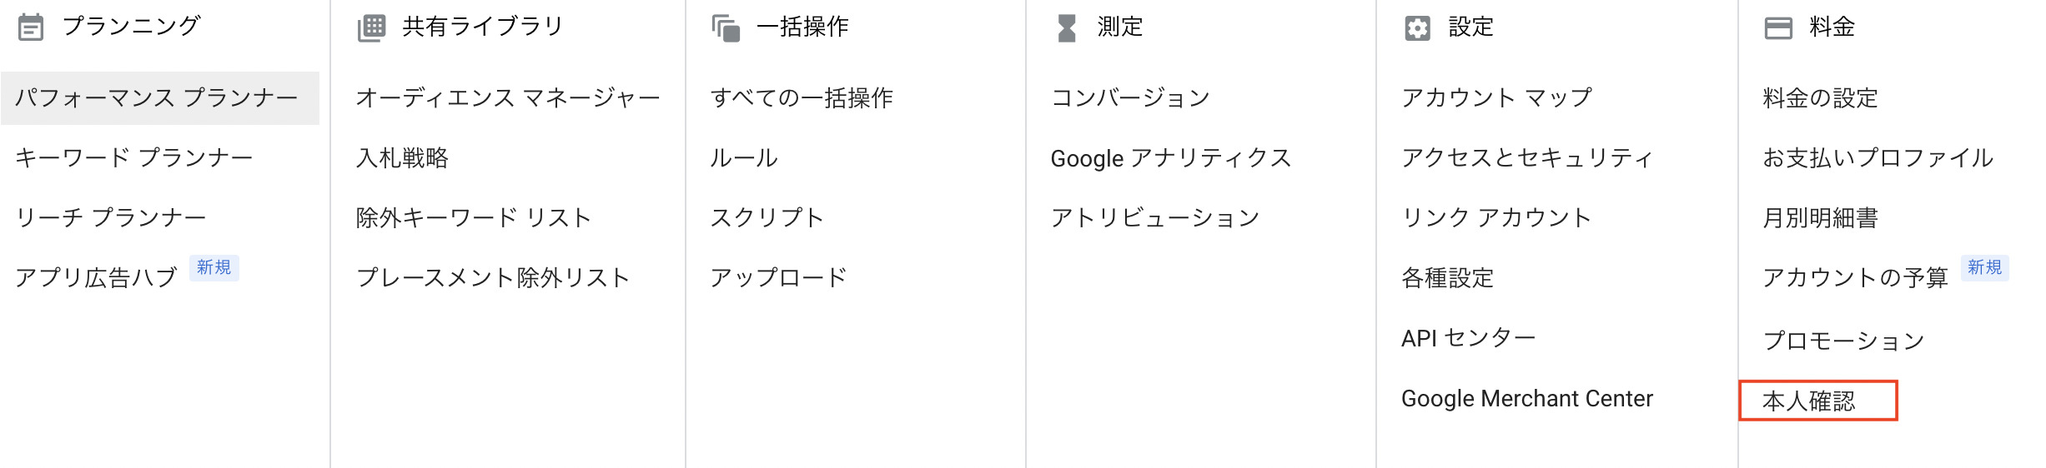Open 除外キーワード リスト
This screenshot has width=2046, height=468.
(473, 217)
